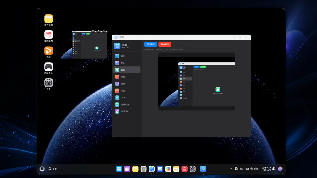Open the colorful gallery app in dock
Image resolution: width=317 pixels, height=178 pixels.
(x=168, y=169)
